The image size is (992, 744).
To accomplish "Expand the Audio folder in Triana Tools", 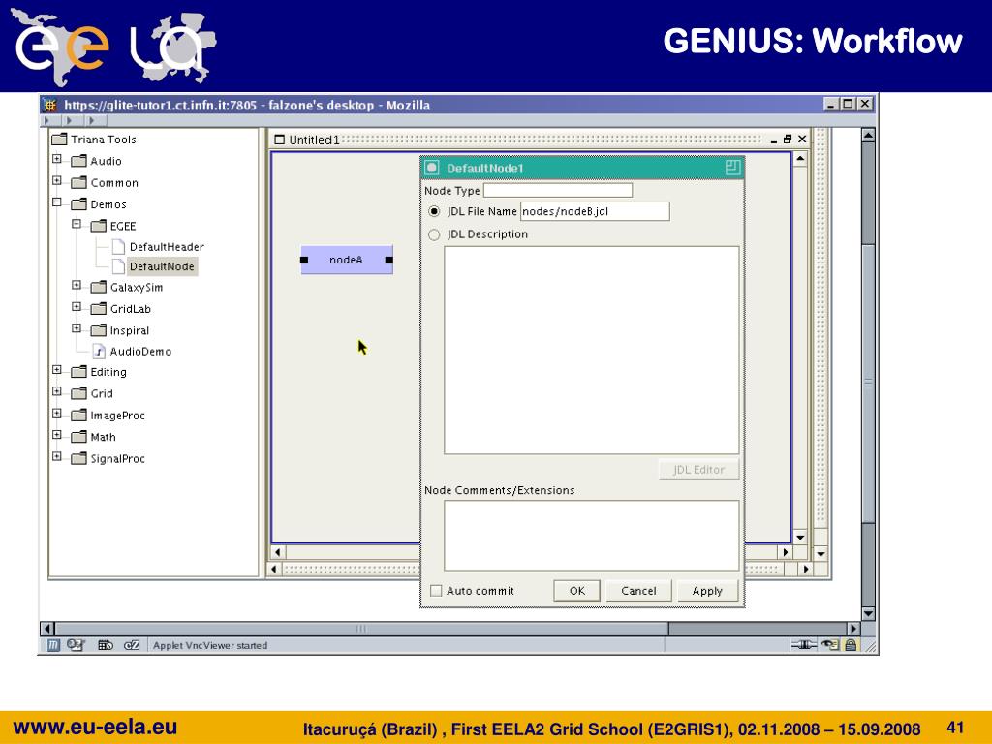I will [x=57, y=160].
